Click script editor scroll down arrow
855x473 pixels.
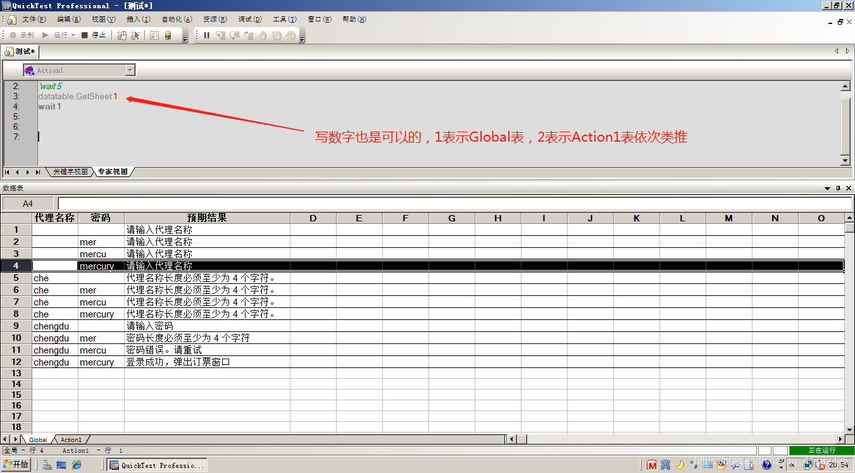pos(845,161)
